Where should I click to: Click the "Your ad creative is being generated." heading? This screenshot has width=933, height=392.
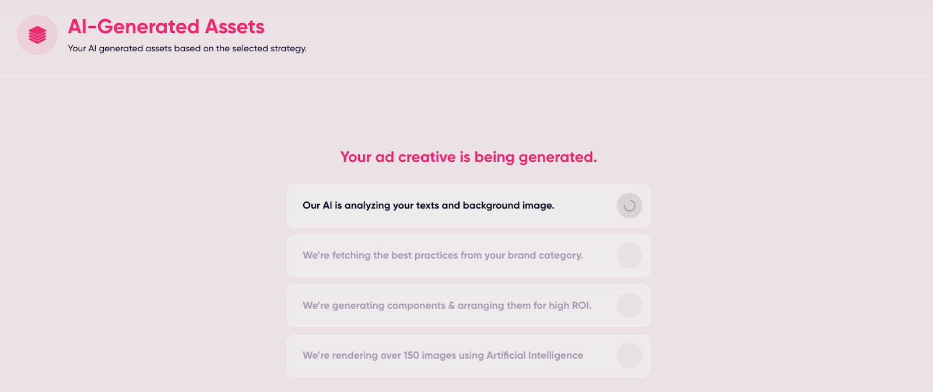click(468, 157)
